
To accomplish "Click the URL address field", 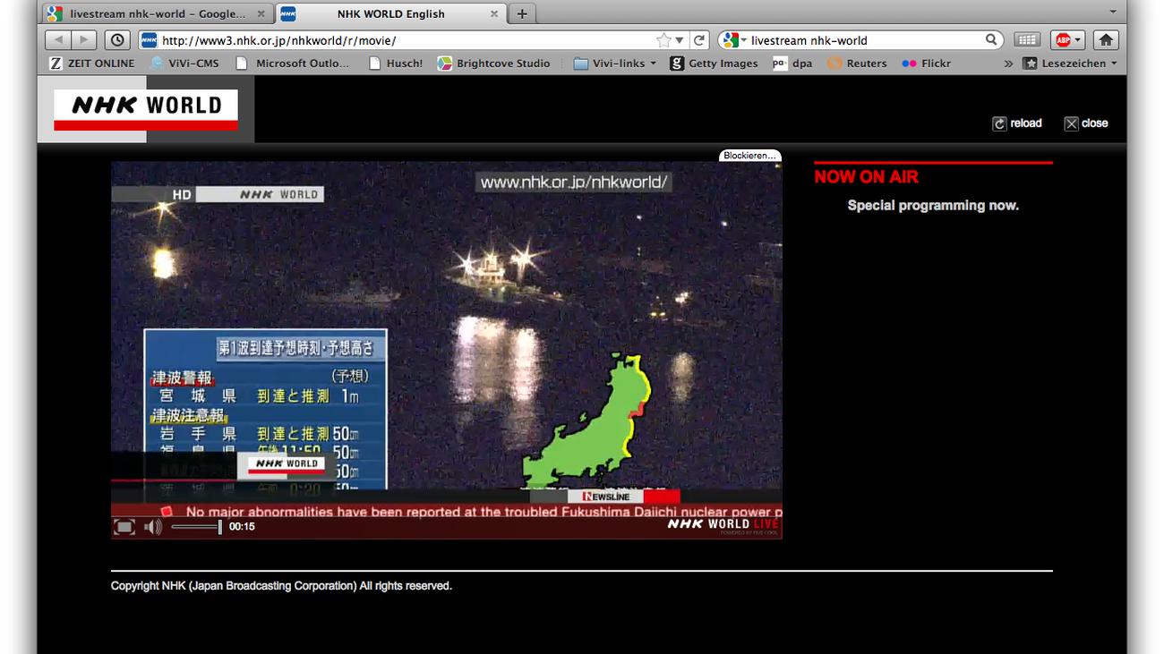I will pos(403,40).
